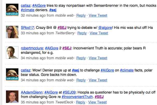This screenshot has width=157, height=105.
Task: Select the #AlGore hashtag in robertmcclure's tweet
Action: (51, 48)
